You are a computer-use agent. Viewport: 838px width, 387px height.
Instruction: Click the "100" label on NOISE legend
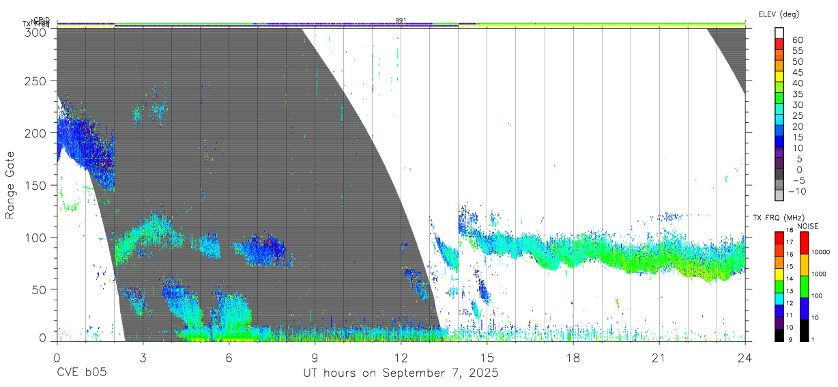[x=817, y=296]
